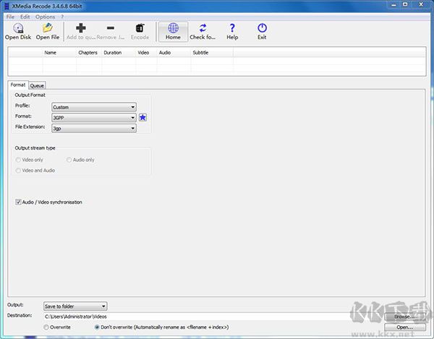Image resolution: width=434 pixels, height=339 pixels.
Task: Expand the Output Save to folder dropdown
Action: point(75,306)
